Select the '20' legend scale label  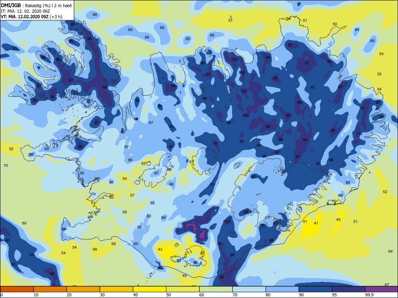[x=69, y=295]
